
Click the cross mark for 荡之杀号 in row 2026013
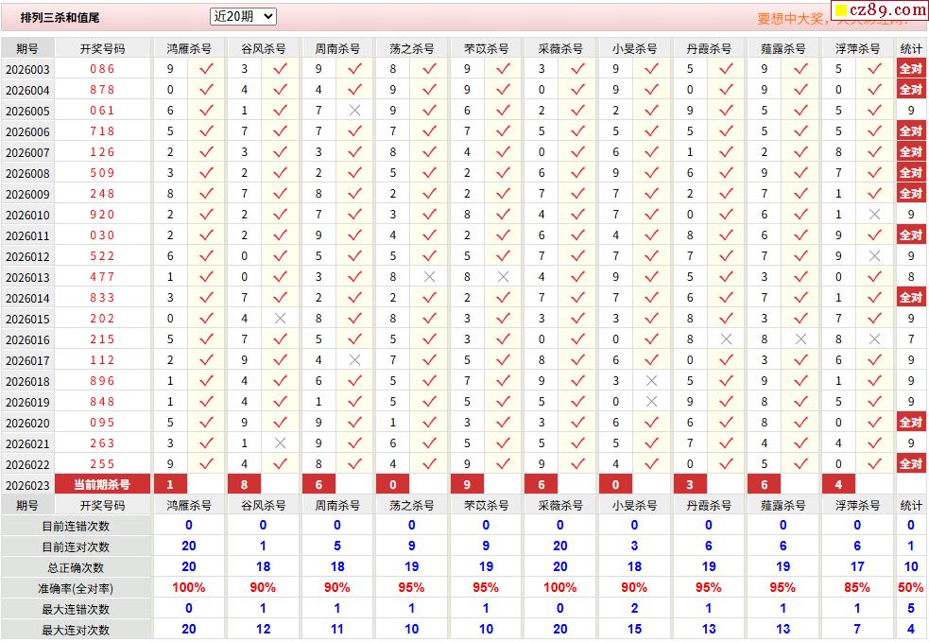point(430,277)
